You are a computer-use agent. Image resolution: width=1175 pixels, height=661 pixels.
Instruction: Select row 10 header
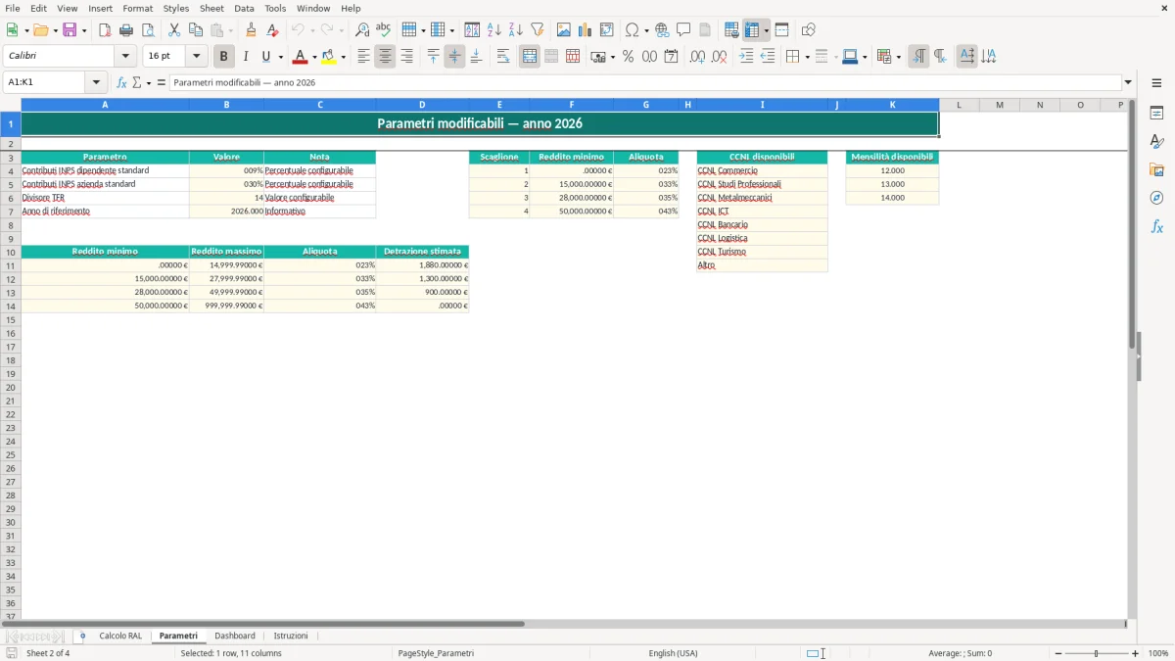click(11, 252)
